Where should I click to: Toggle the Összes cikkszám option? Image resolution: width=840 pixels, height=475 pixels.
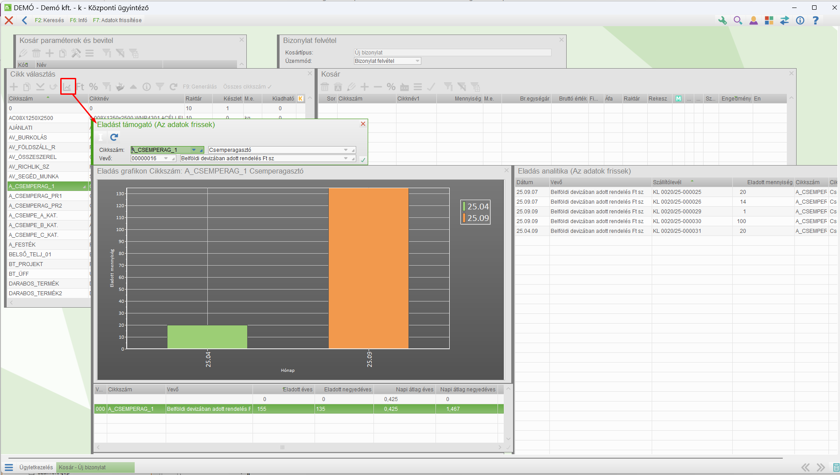(x=247, y=87)
